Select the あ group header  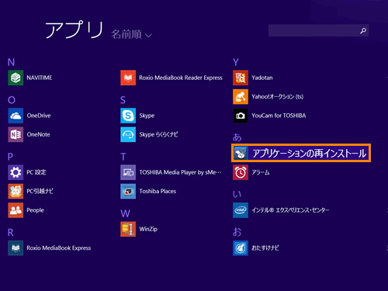(x=237, y=137)
